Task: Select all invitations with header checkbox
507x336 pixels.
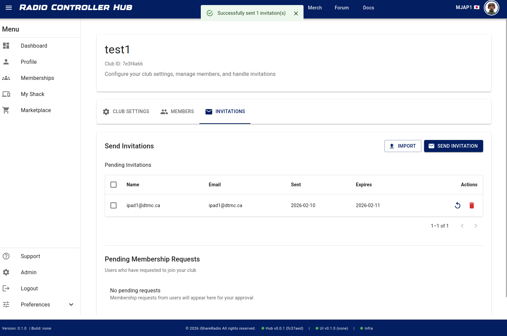Action: coord(113,185)
